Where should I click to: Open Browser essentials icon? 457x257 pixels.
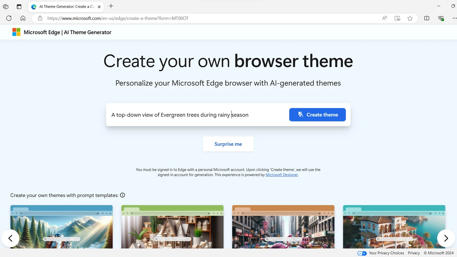tap(441, 18)
